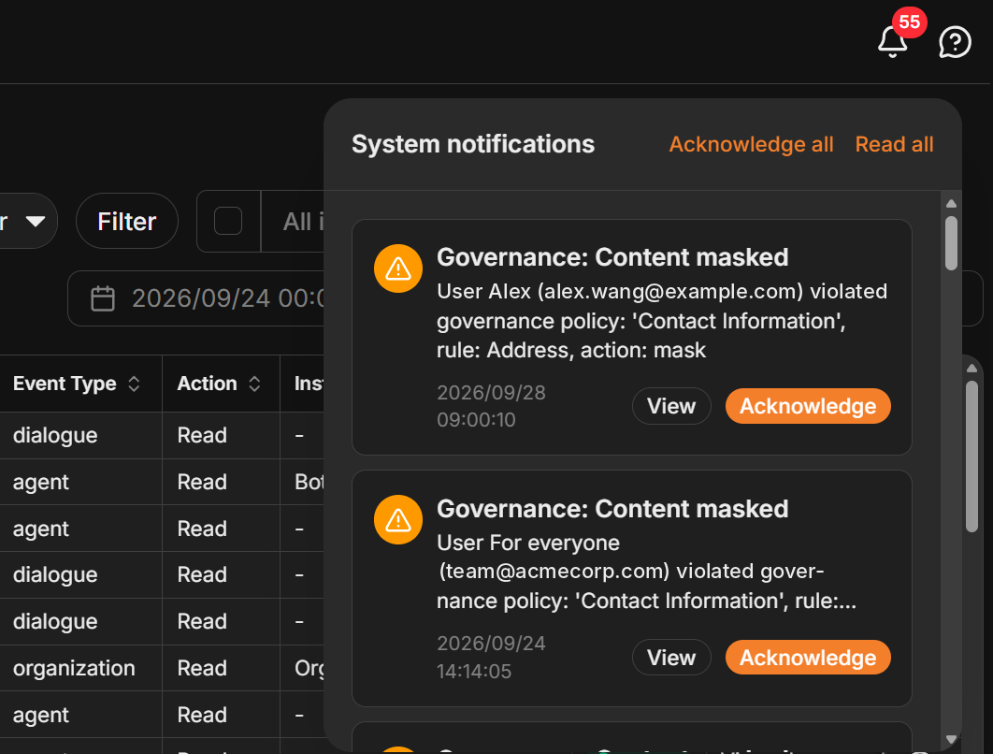Click timestamp 2026/09/24 14:14:05
993x754 pixels.
pos(492,658)
